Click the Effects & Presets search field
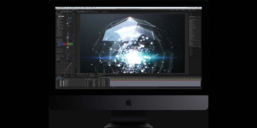 195,18
